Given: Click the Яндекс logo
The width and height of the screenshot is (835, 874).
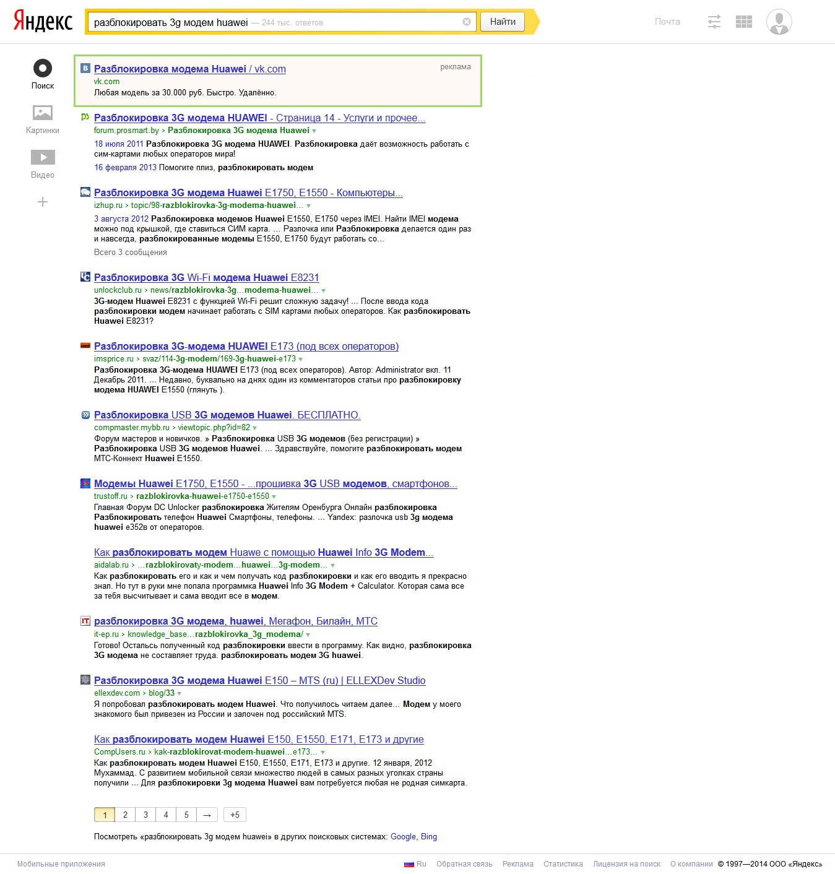Looking at the screenshot, I should 43,20.
